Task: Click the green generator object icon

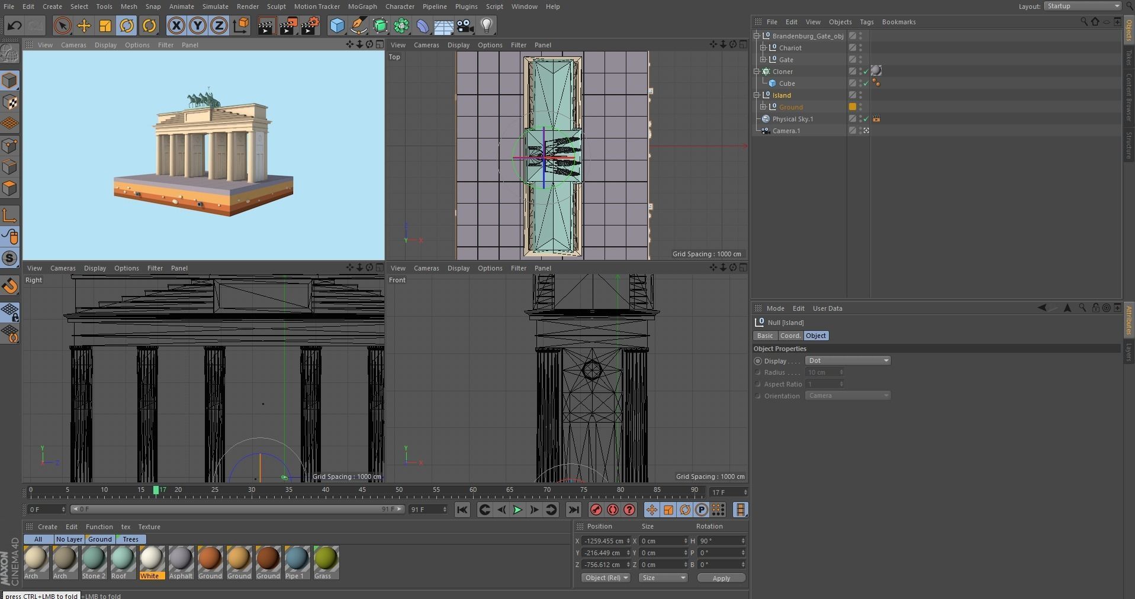Action: [x=380, y=25]
